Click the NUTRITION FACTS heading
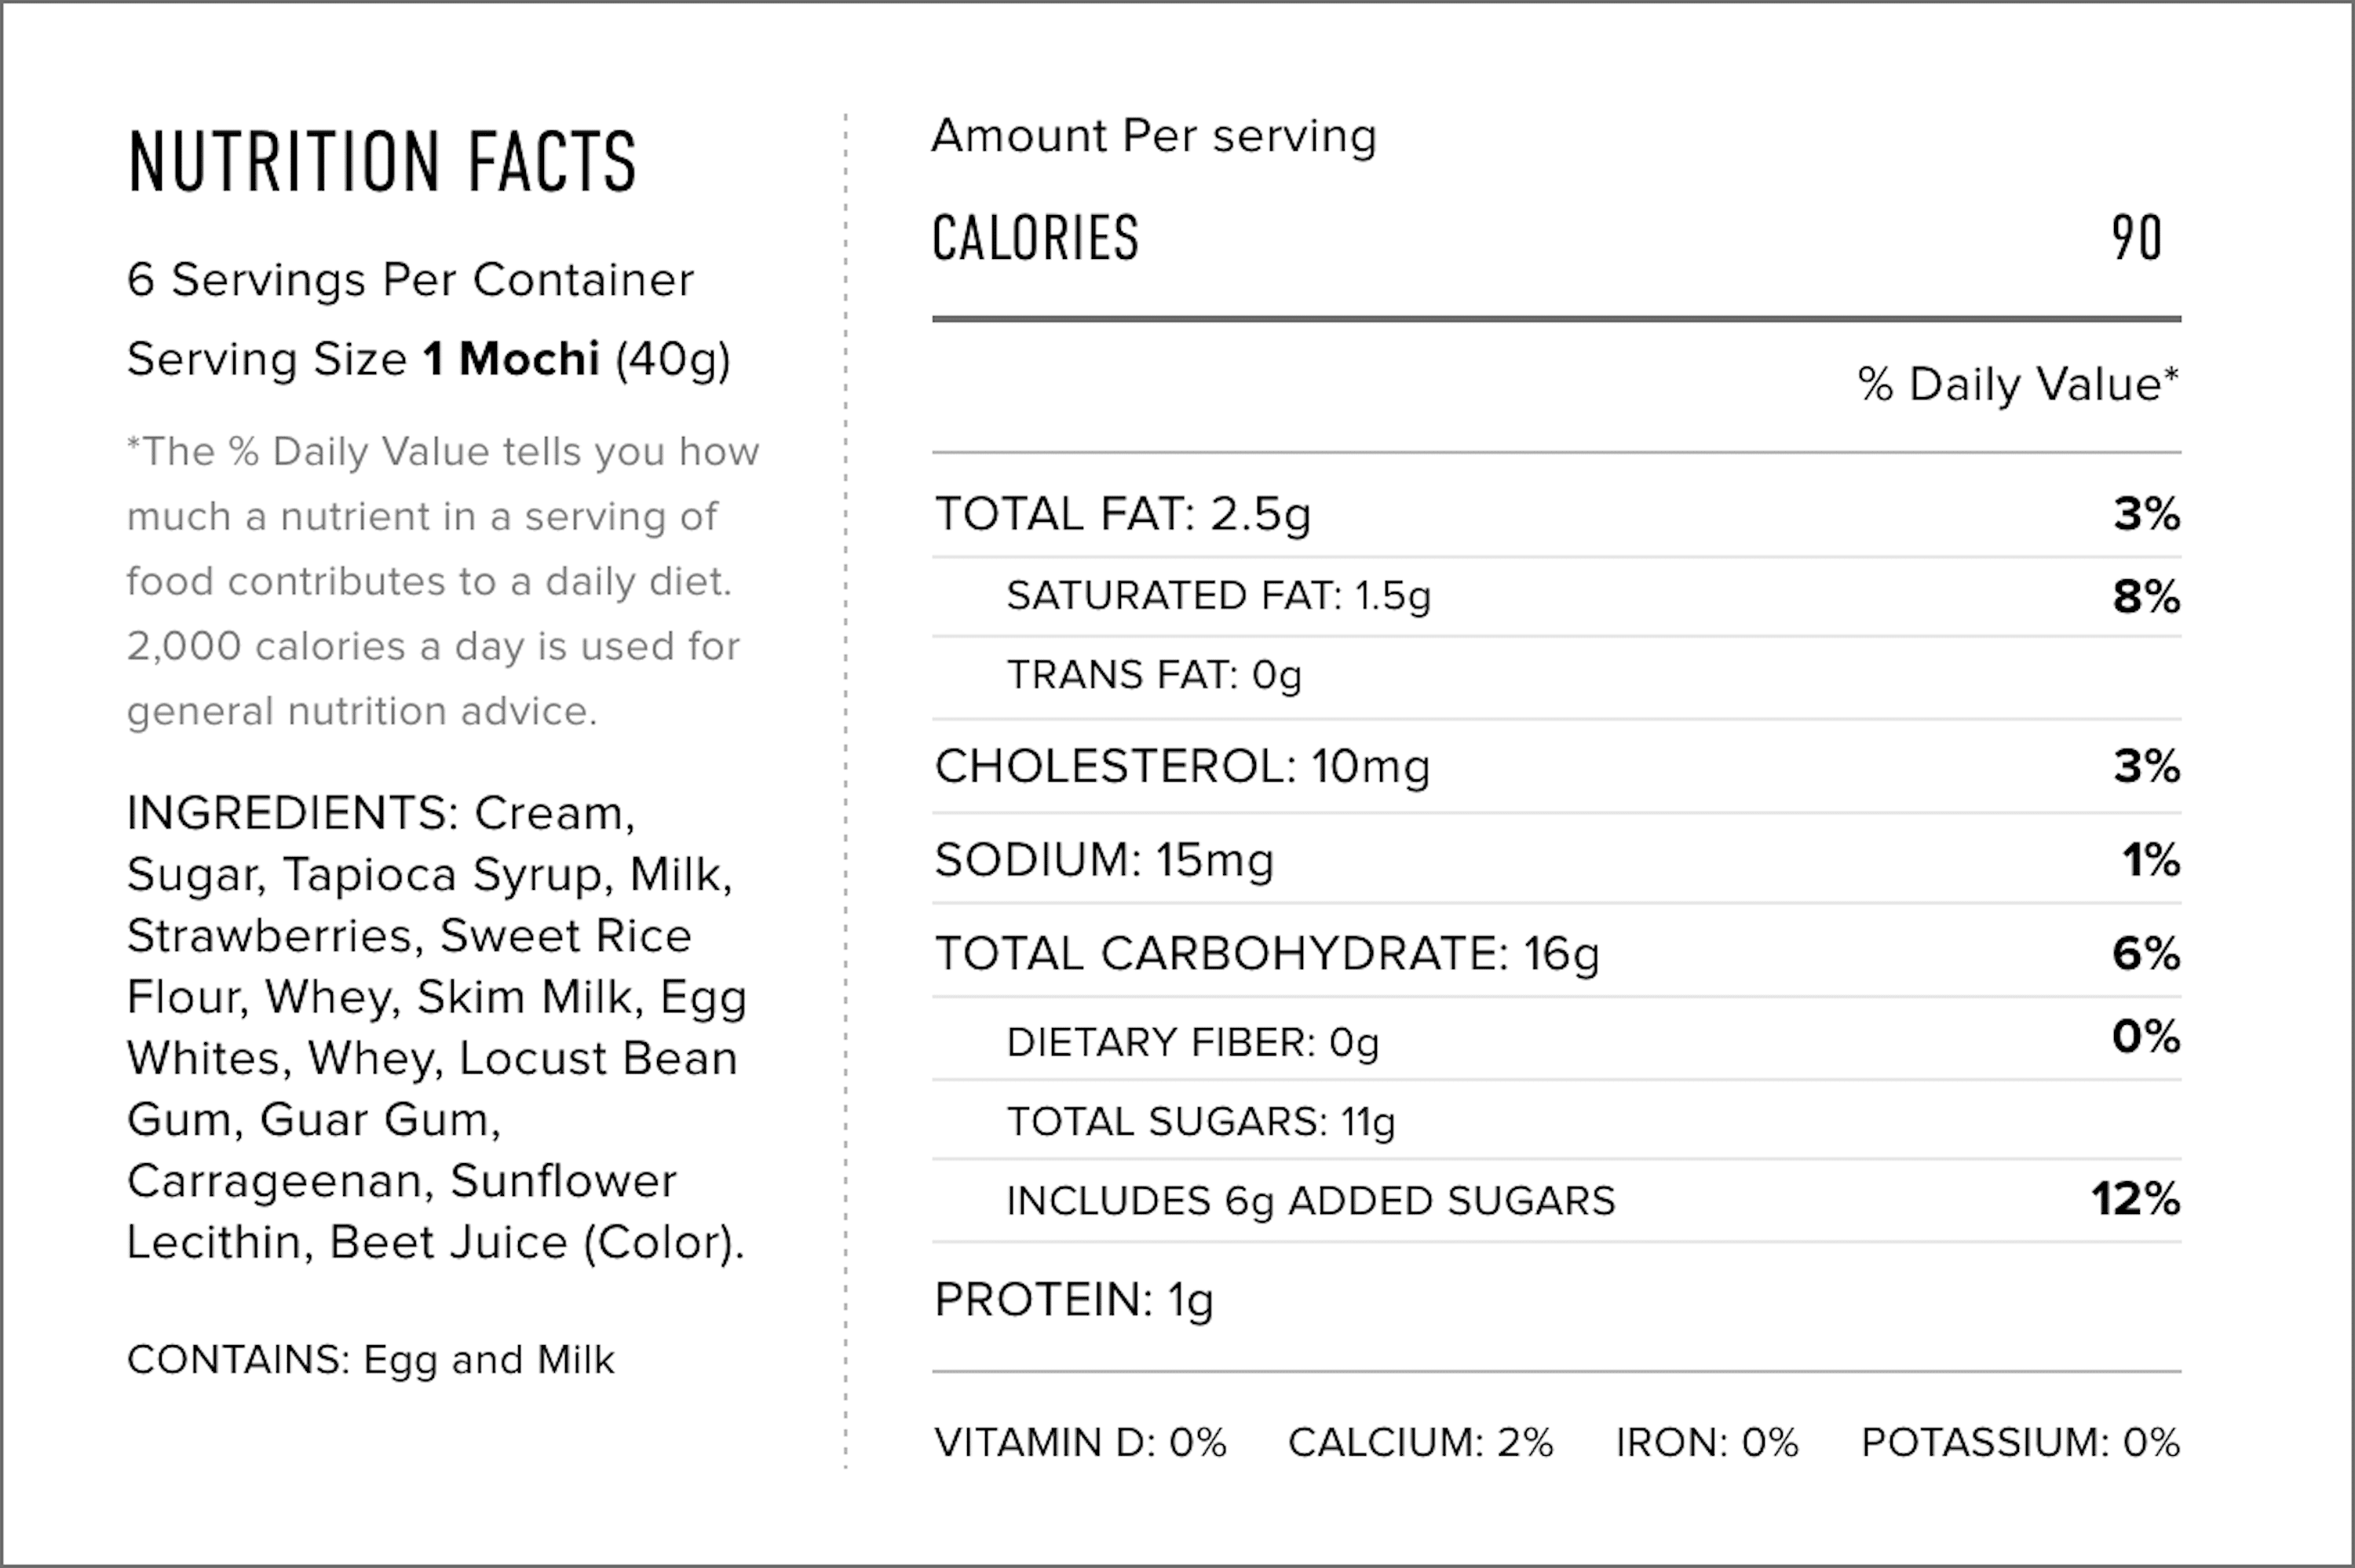The width and height of the screenshot is (2355, 1568). point(382,160)
